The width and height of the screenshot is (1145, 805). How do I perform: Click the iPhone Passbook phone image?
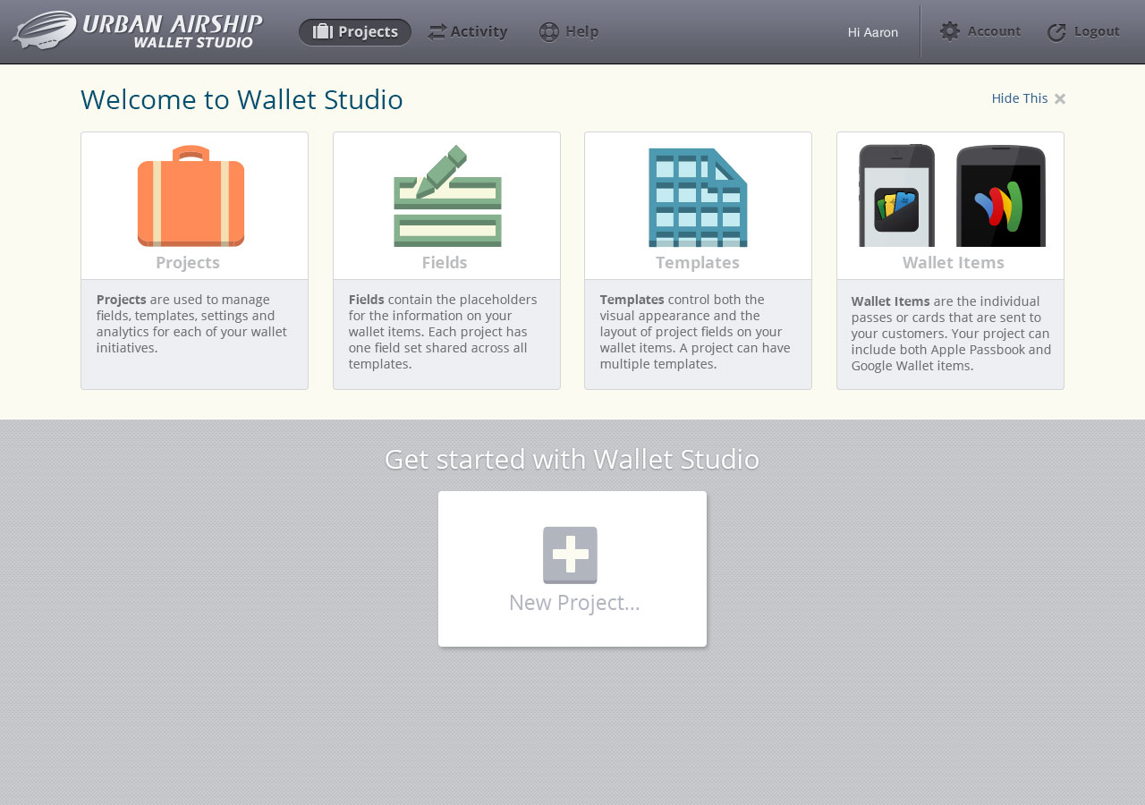pyautogui.click(x=897, y=196)
